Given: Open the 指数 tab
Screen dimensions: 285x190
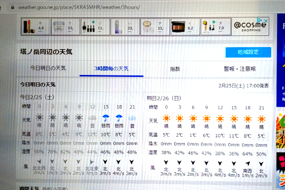Looking at the screenshot, I should 175,69.
